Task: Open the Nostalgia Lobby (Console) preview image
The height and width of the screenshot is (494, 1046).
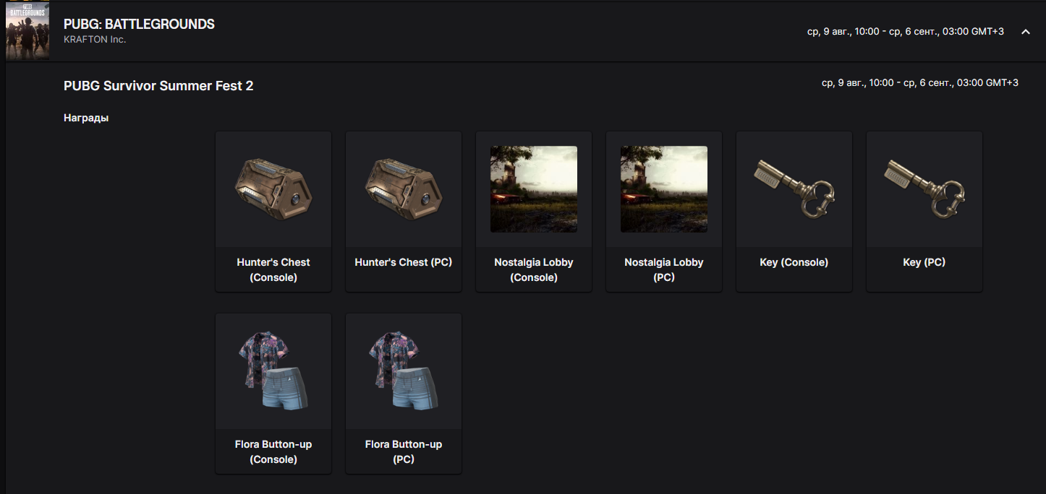Action: (534, 189)
